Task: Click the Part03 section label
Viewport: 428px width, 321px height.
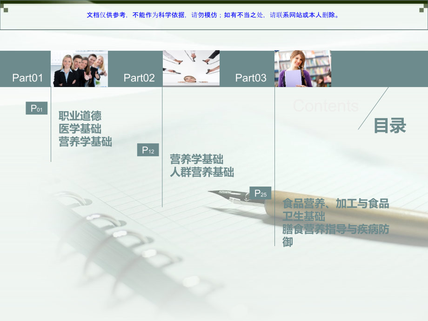Action: coord(251,78)
